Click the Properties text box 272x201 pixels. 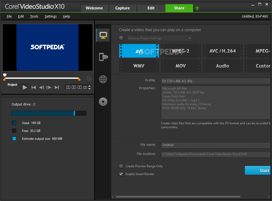216,103
